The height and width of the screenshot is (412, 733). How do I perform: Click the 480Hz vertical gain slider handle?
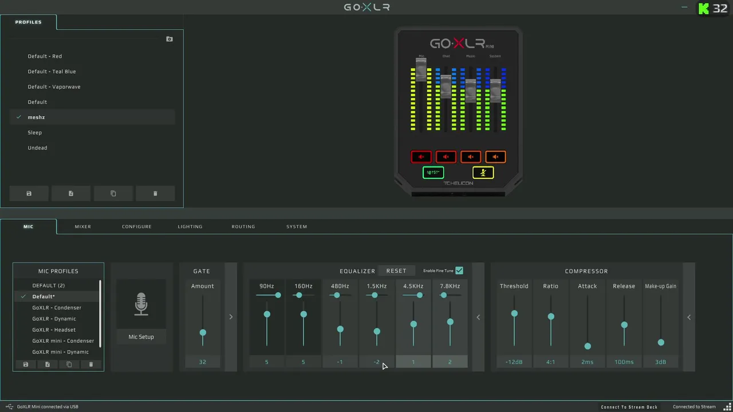point(340,329)
